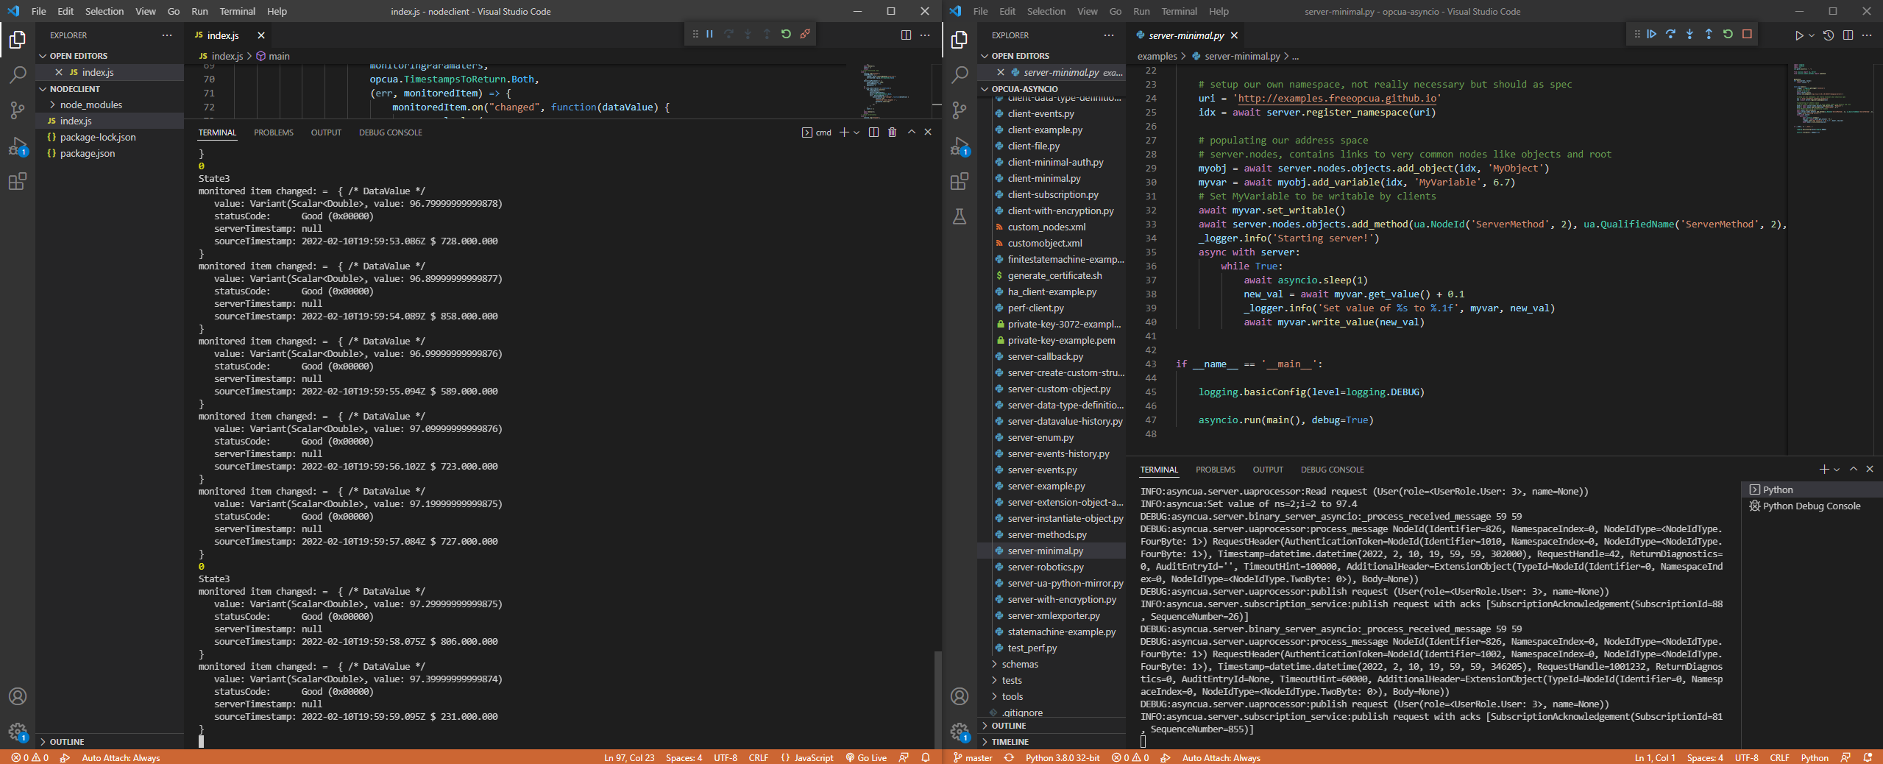Open Run and Debug view in left sidebar

coord(17,146)
